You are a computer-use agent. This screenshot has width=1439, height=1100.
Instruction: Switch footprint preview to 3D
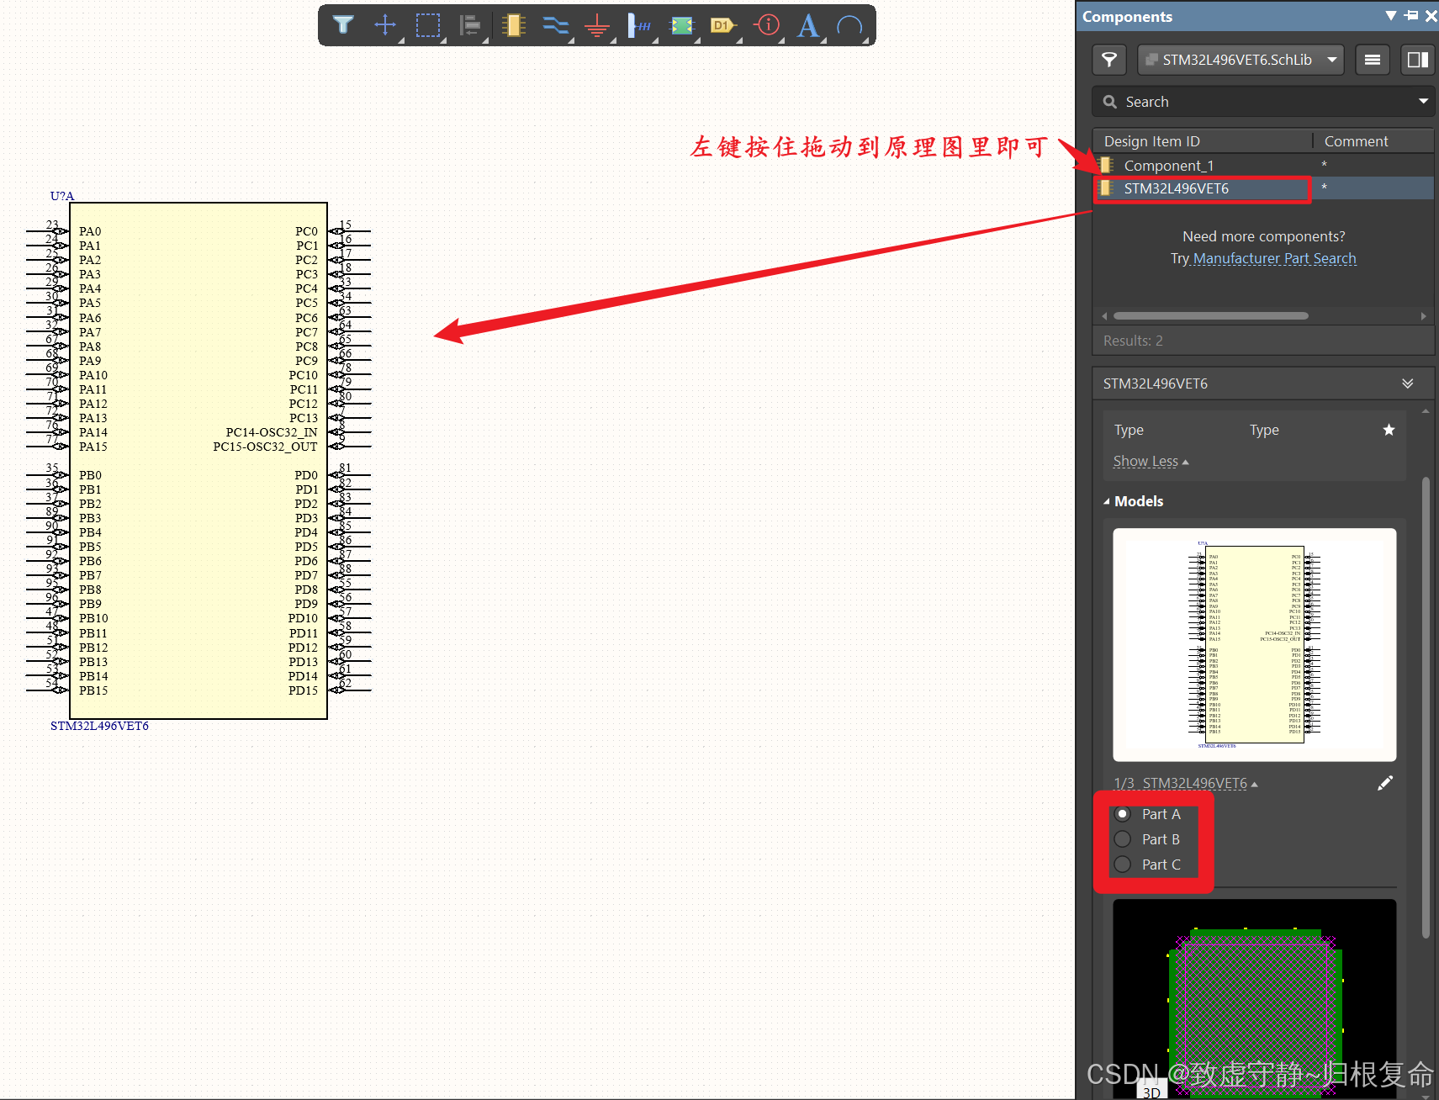(x=1151, y=1091)
